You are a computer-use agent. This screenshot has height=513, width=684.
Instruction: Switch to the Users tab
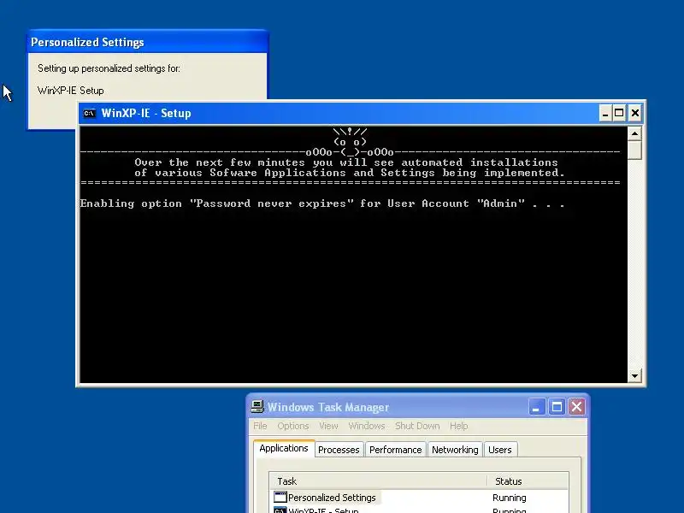[x=500, y=450]
